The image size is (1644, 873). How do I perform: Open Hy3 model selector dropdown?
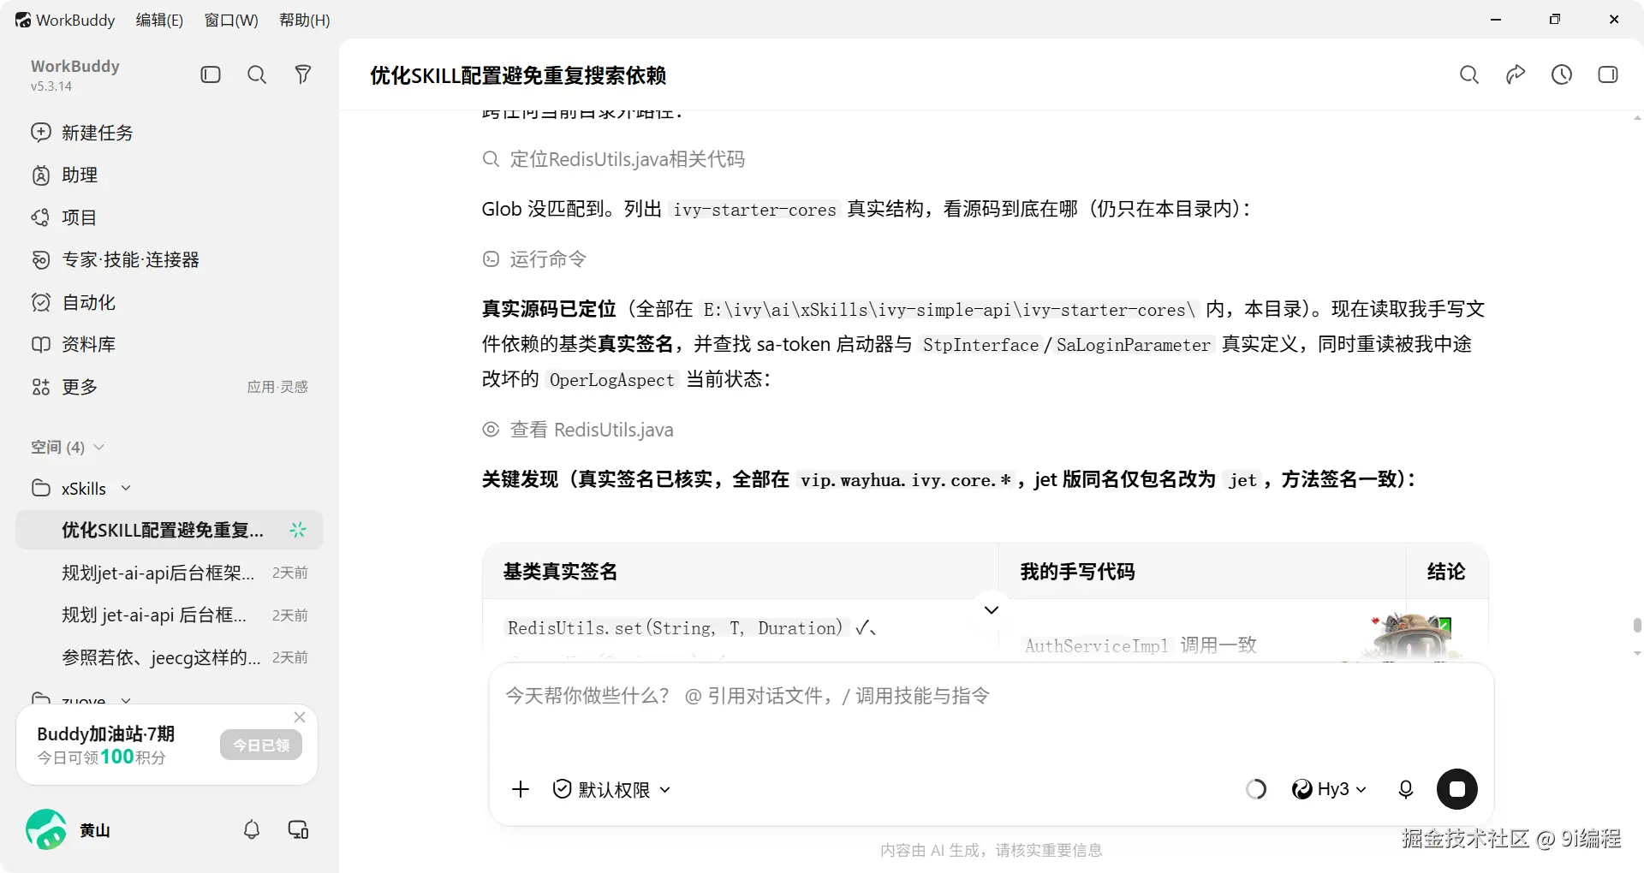pyautogui.click(x=1329, y=789)
